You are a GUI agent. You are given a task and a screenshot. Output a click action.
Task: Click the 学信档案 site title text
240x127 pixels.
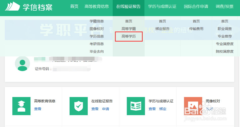(x=38, y=7)
